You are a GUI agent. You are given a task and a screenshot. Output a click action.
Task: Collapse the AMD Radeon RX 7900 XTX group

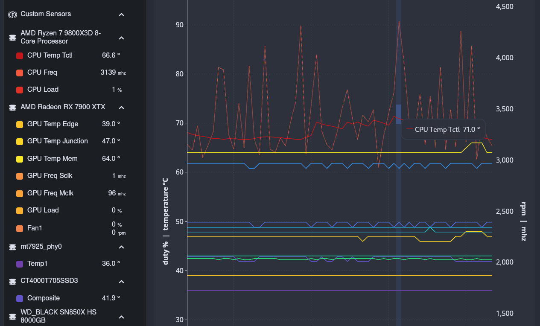coord(121,107)
